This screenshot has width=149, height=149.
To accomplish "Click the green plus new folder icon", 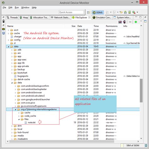I will [x=136, y=22].
